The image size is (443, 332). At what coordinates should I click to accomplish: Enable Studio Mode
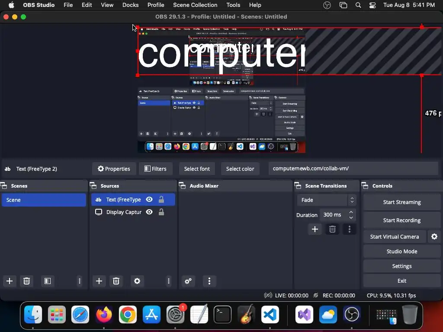pos(402,251)
